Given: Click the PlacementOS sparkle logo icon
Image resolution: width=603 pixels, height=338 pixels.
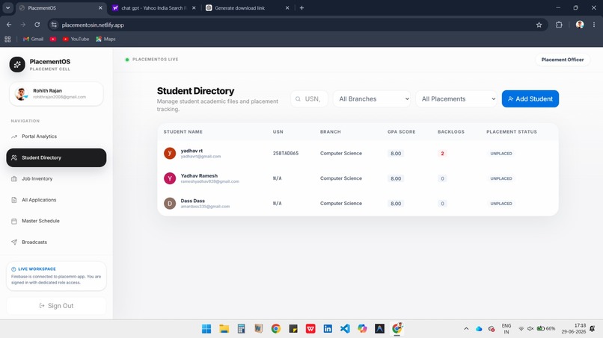Looking at the screenshot, I should [x=17, y=64].
